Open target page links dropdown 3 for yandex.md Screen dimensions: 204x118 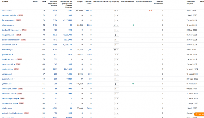pyautogui.click(x=116, y=55)
